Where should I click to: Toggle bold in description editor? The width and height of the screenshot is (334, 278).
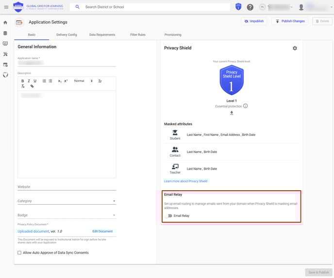pos(23,81)
